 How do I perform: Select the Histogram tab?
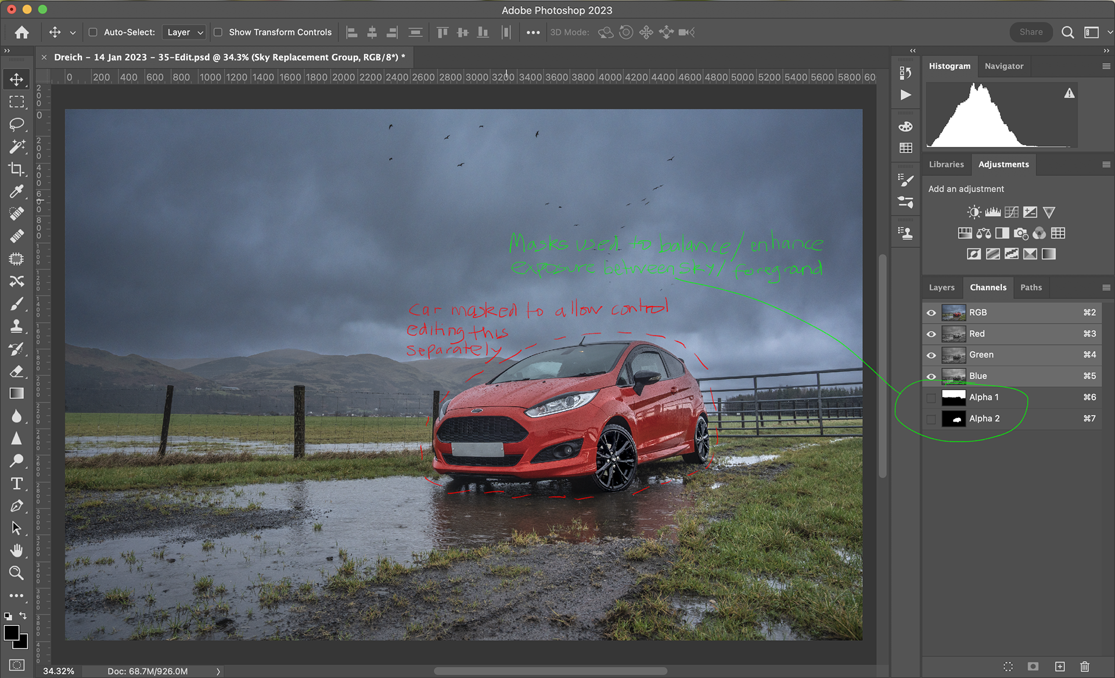tap(949, 66)
